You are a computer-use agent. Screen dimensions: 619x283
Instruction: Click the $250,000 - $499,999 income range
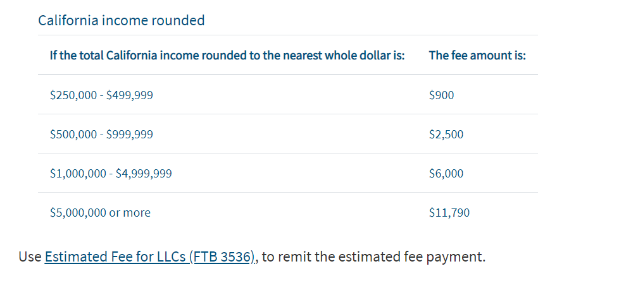(101, 95)
